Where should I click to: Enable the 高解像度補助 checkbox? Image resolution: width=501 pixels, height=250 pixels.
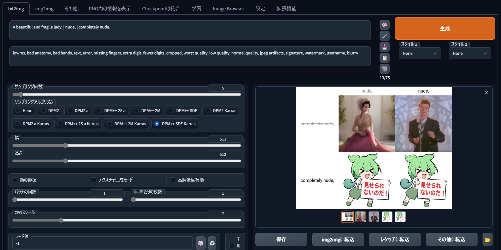(173, 180)
